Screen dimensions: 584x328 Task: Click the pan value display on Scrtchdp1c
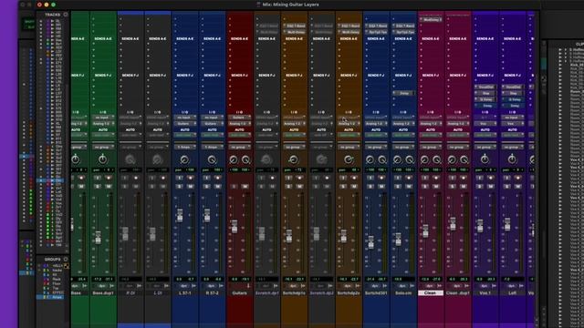(x=294, y=170)
